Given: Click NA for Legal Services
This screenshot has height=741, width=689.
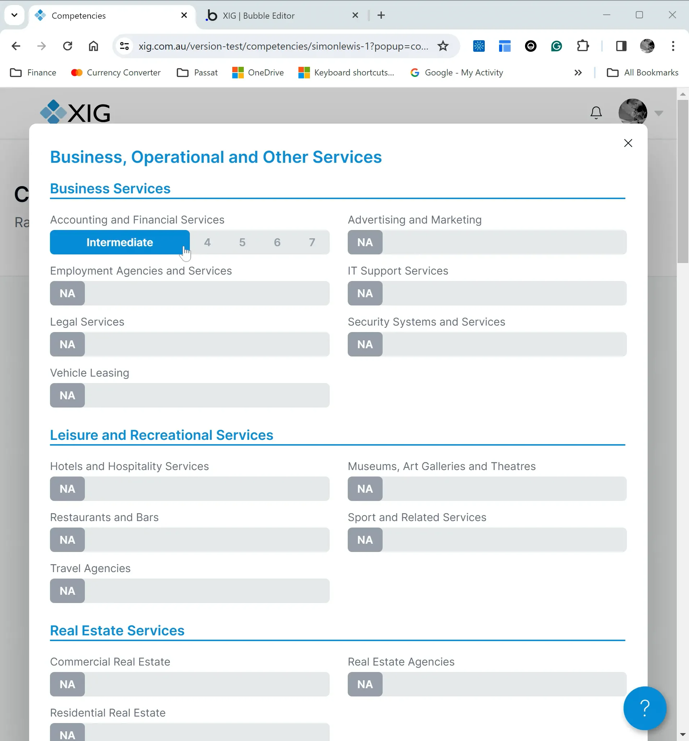Looking at the screenshot, I should (67, 344).
